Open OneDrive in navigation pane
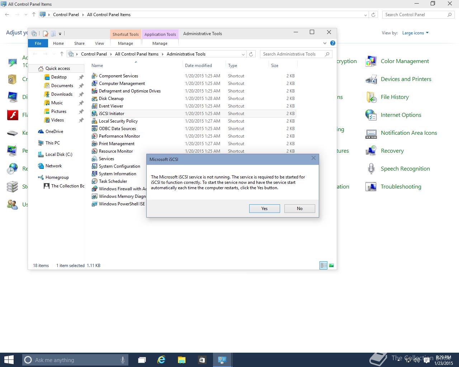 click(54, 132)
